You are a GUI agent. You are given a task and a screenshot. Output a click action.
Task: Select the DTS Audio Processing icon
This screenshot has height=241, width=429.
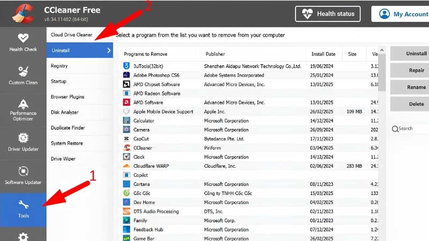[127, 211]
